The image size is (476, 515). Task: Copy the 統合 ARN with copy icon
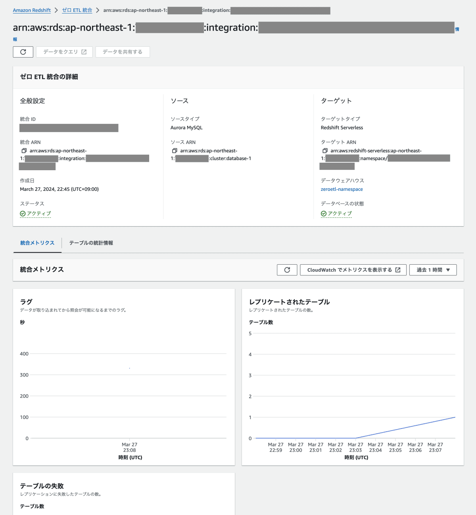24,151
